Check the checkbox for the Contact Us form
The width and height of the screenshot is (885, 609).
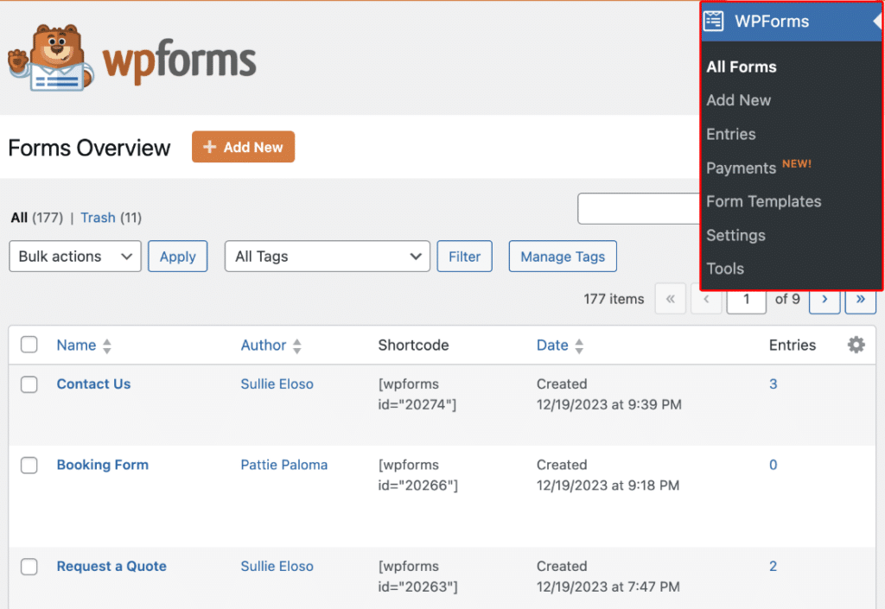pyautogui.click(x=29, y=384)
